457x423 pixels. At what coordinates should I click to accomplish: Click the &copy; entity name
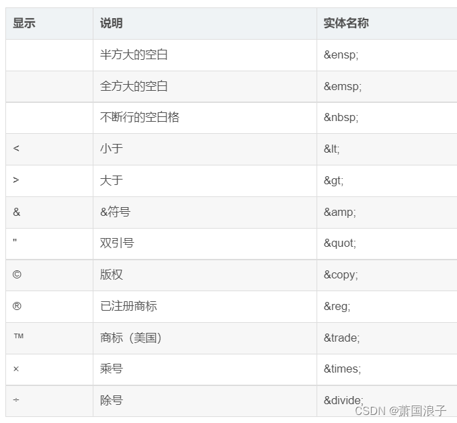341,274
